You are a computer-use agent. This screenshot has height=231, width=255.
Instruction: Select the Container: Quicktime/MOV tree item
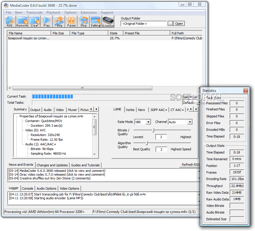pos(44,121)
